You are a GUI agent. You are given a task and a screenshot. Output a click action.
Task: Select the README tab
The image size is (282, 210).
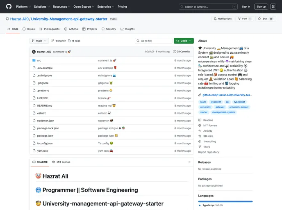(40, 162)
